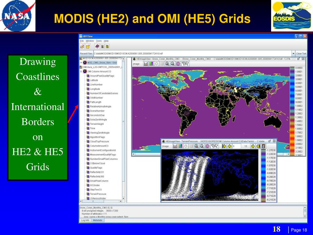Click Snow_Cover image horizontal scrollbar left arrow
Image resolution: width=313 pixels, height=235 pixels.
click(134, 154)
